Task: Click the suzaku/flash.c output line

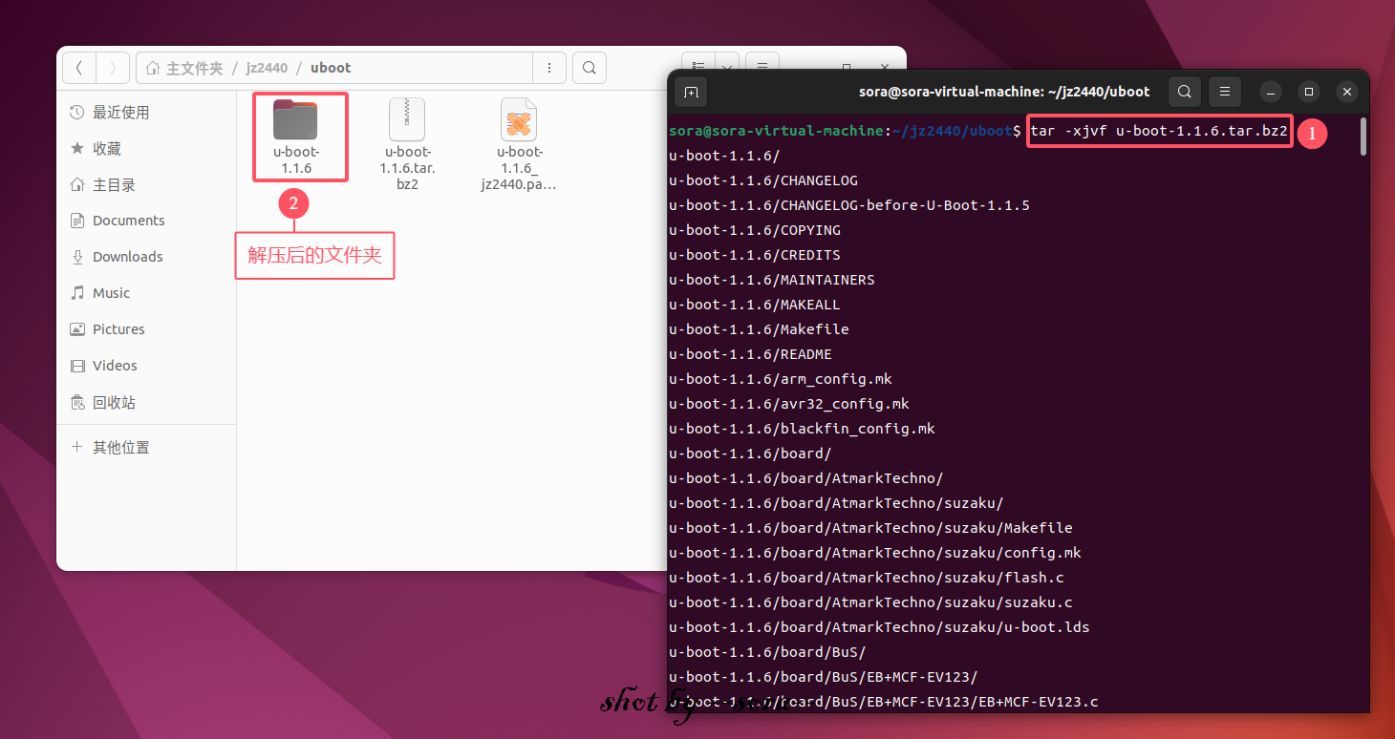Action: (x=867, y=578)
